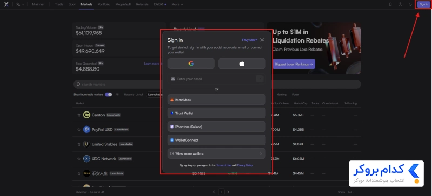Click the Privy User? link
The height and width of the screenshot is (196, 432).
click(249, 40)
